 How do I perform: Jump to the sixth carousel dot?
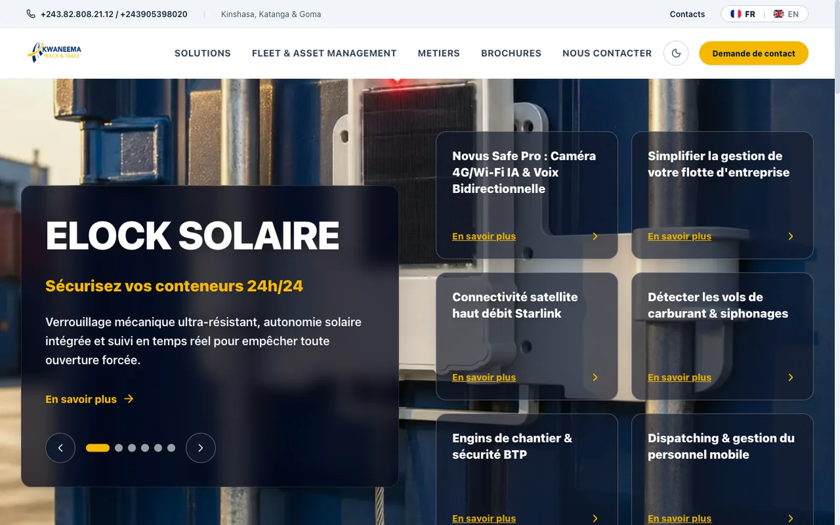pos(171,448)
